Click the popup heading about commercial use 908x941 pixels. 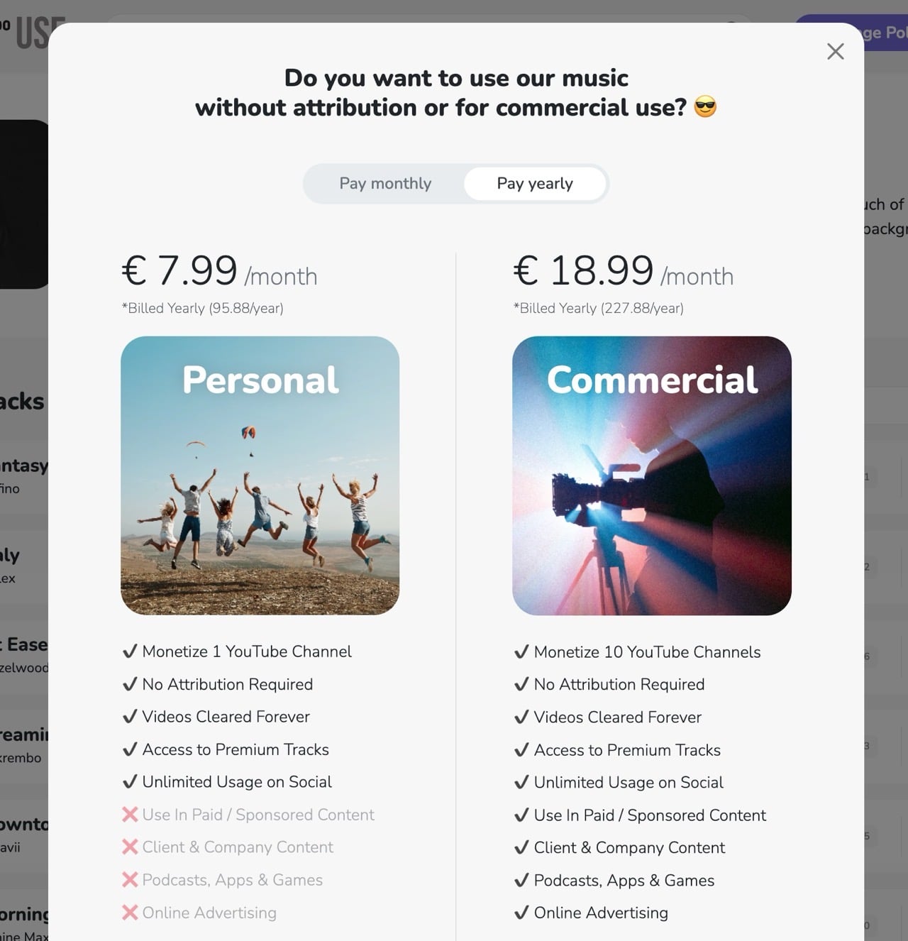point(455,92)
